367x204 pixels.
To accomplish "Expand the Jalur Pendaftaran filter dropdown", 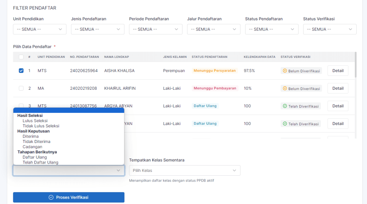I will click(214, 29).
